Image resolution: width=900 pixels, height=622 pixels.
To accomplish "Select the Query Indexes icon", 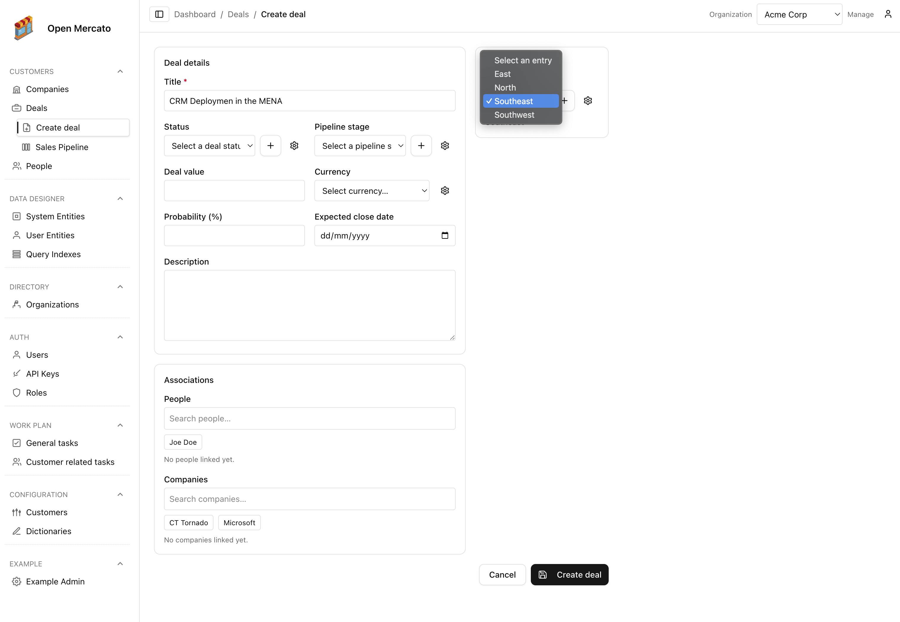I will [x=17, y=254].
